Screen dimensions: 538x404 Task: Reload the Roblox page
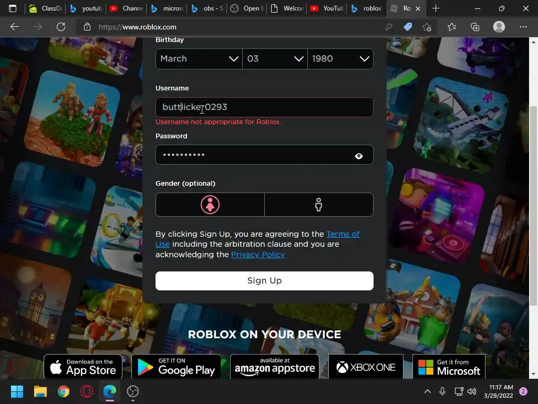coord(61,27)
